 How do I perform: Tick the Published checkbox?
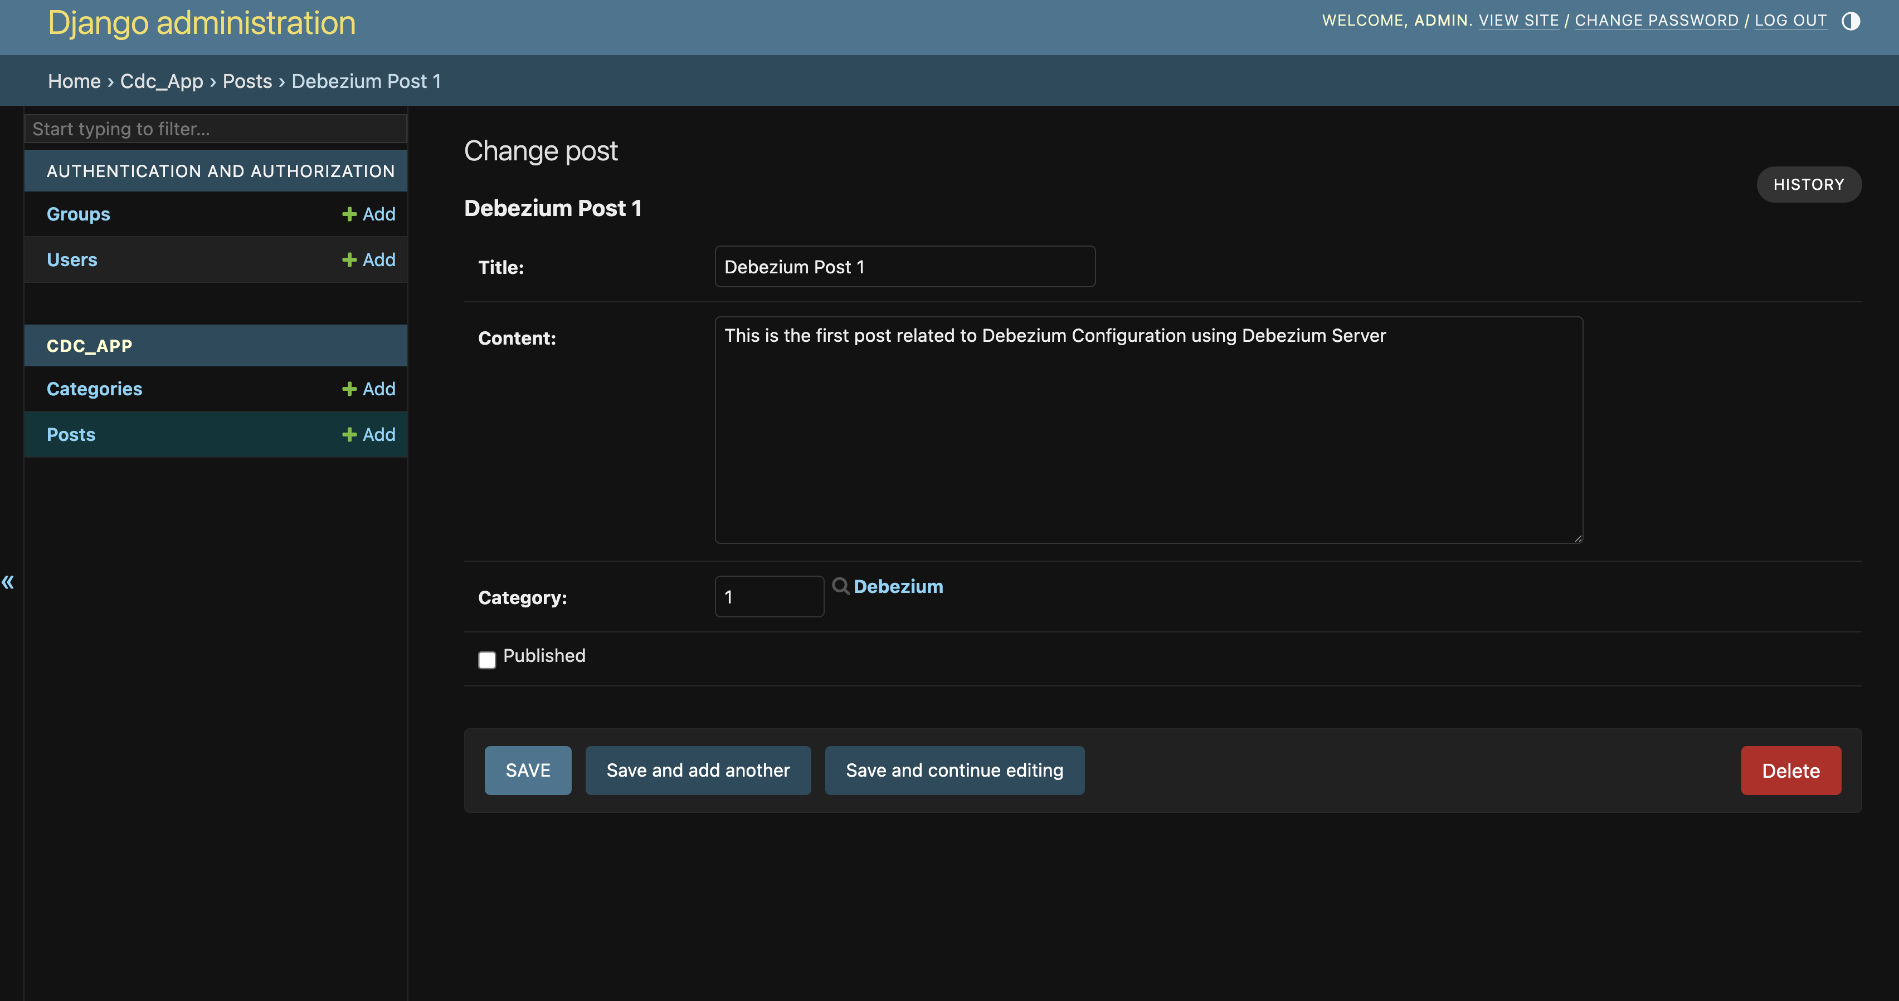point(486,659)
